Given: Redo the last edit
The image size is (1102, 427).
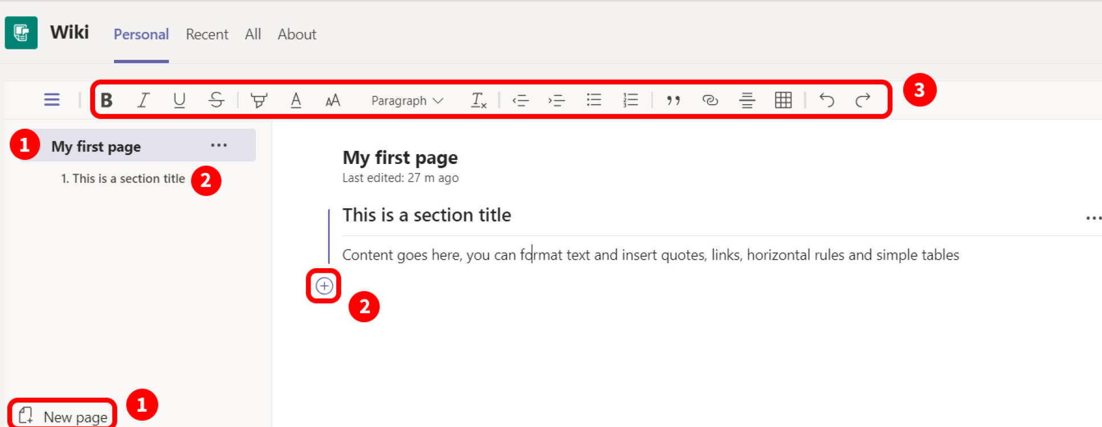Looking at the screenshot, I should click(x=863, y=100).
